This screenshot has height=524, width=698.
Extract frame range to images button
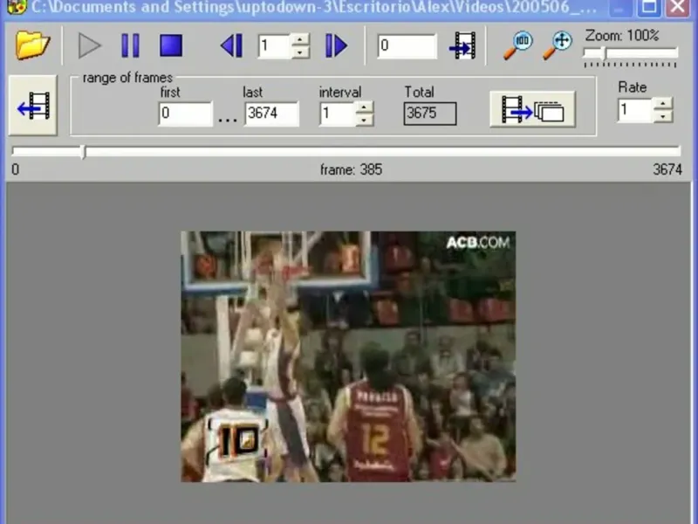coord(532,110)
